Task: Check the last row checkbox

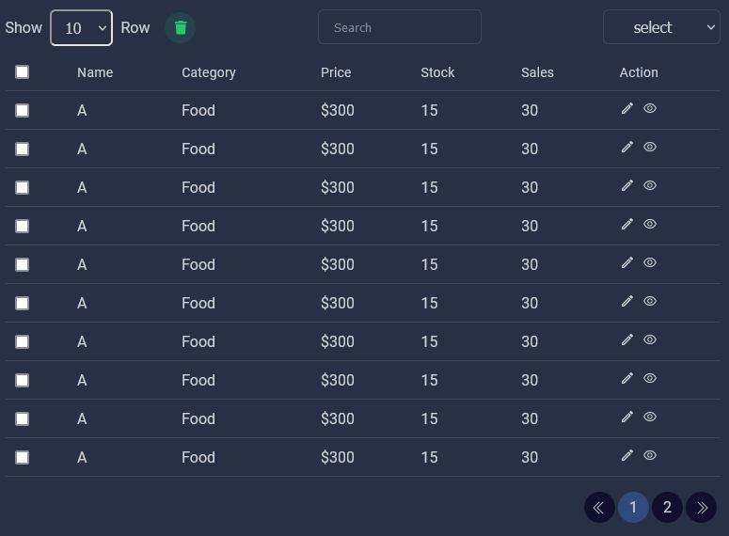Action: pyautogui.click(x=22, y=457)
